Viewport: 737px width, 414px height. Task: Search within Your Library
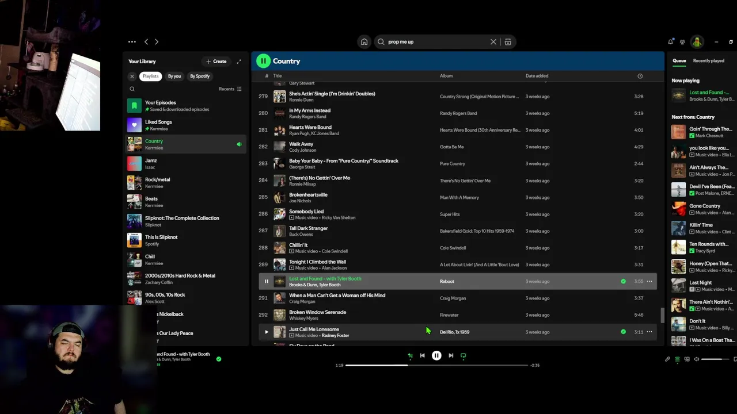point(132,89)
